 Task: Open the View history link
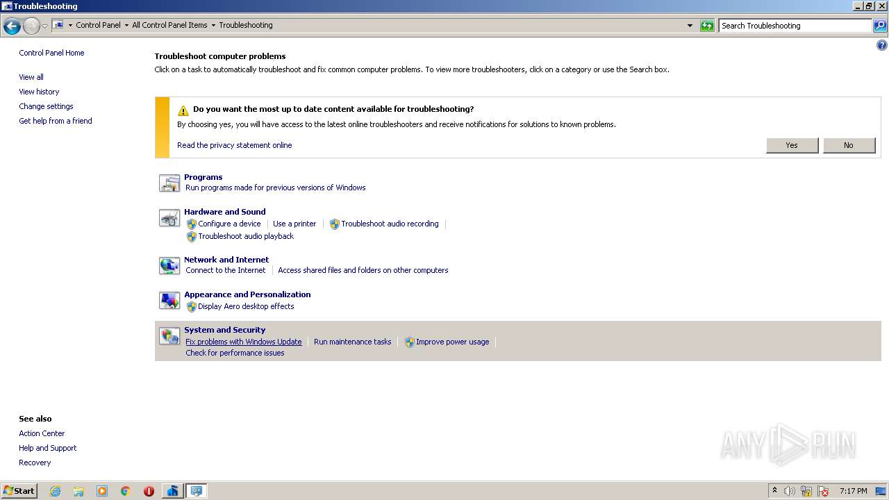(x=39, y=92)
